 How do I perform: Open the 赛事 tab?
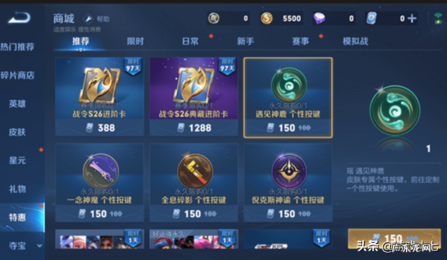click(x=300, y=41)
